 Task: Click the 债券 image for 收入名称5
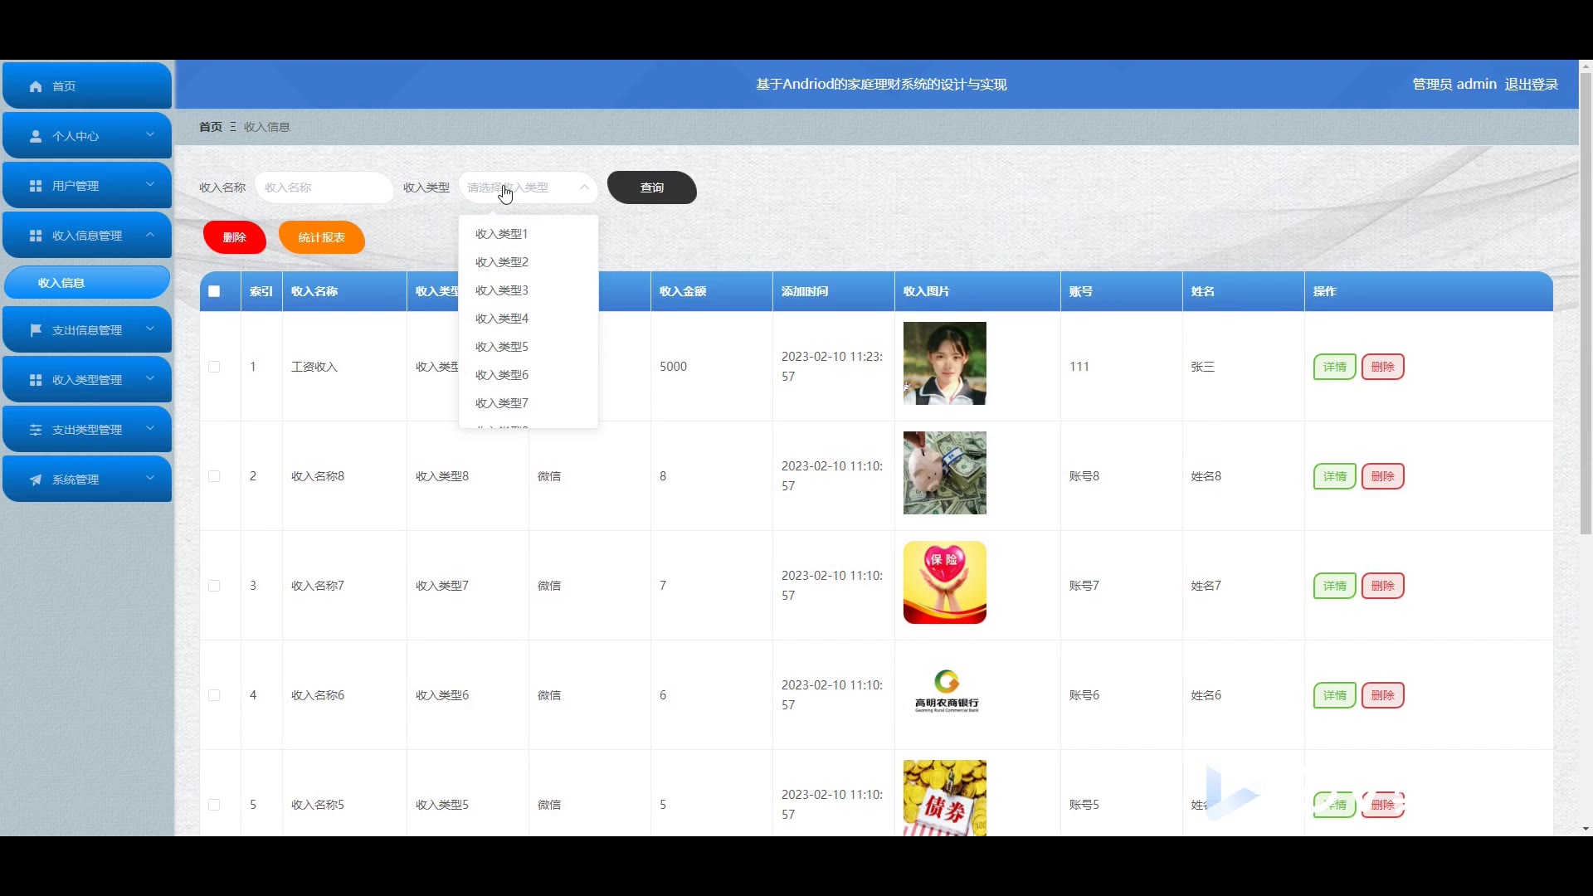click(945, 798)
